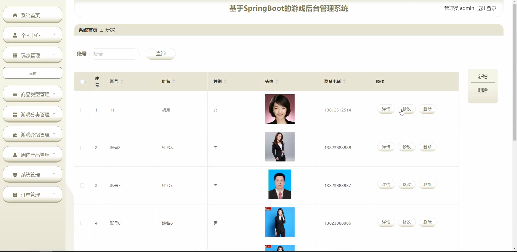Click 删除 for 姓名6
517x252 pixels.
(x=428, y=222)
